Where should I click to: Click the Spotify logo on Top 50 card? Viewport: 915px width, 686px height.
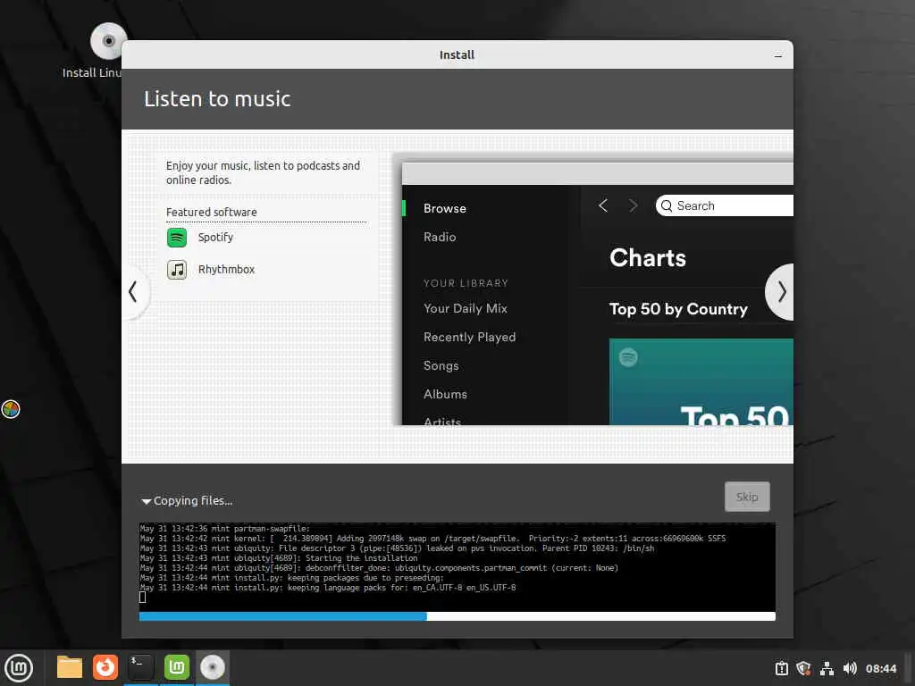pos(628,357)
